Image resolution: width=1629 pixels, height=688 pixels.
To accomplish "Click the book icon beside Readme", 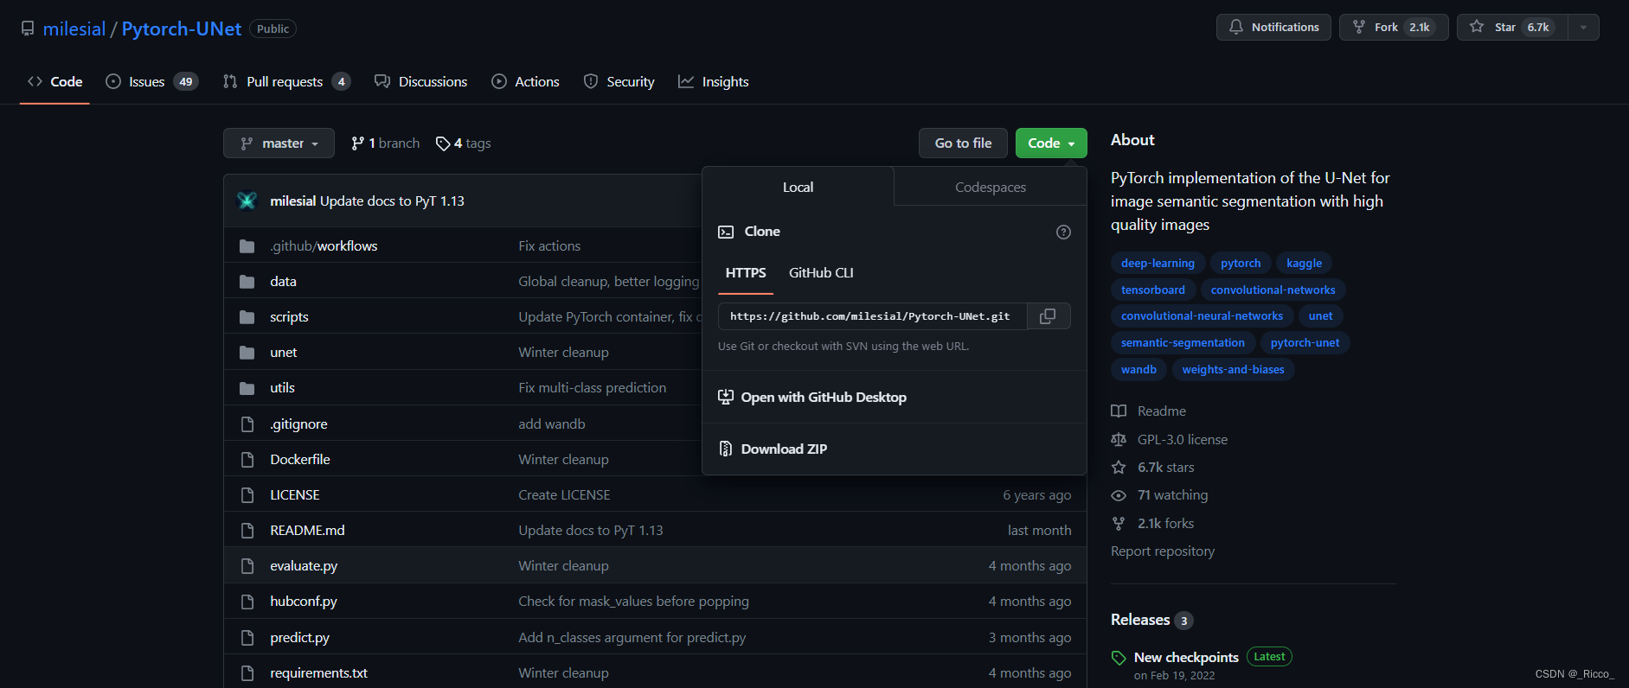I will click(1119, 411).
